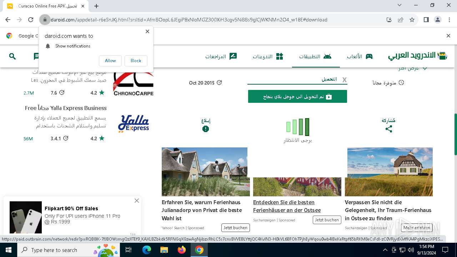Viewport: 457px width, 257px height.
Task: Click volume speaker tray icon
Action: (x=411, y=250)
